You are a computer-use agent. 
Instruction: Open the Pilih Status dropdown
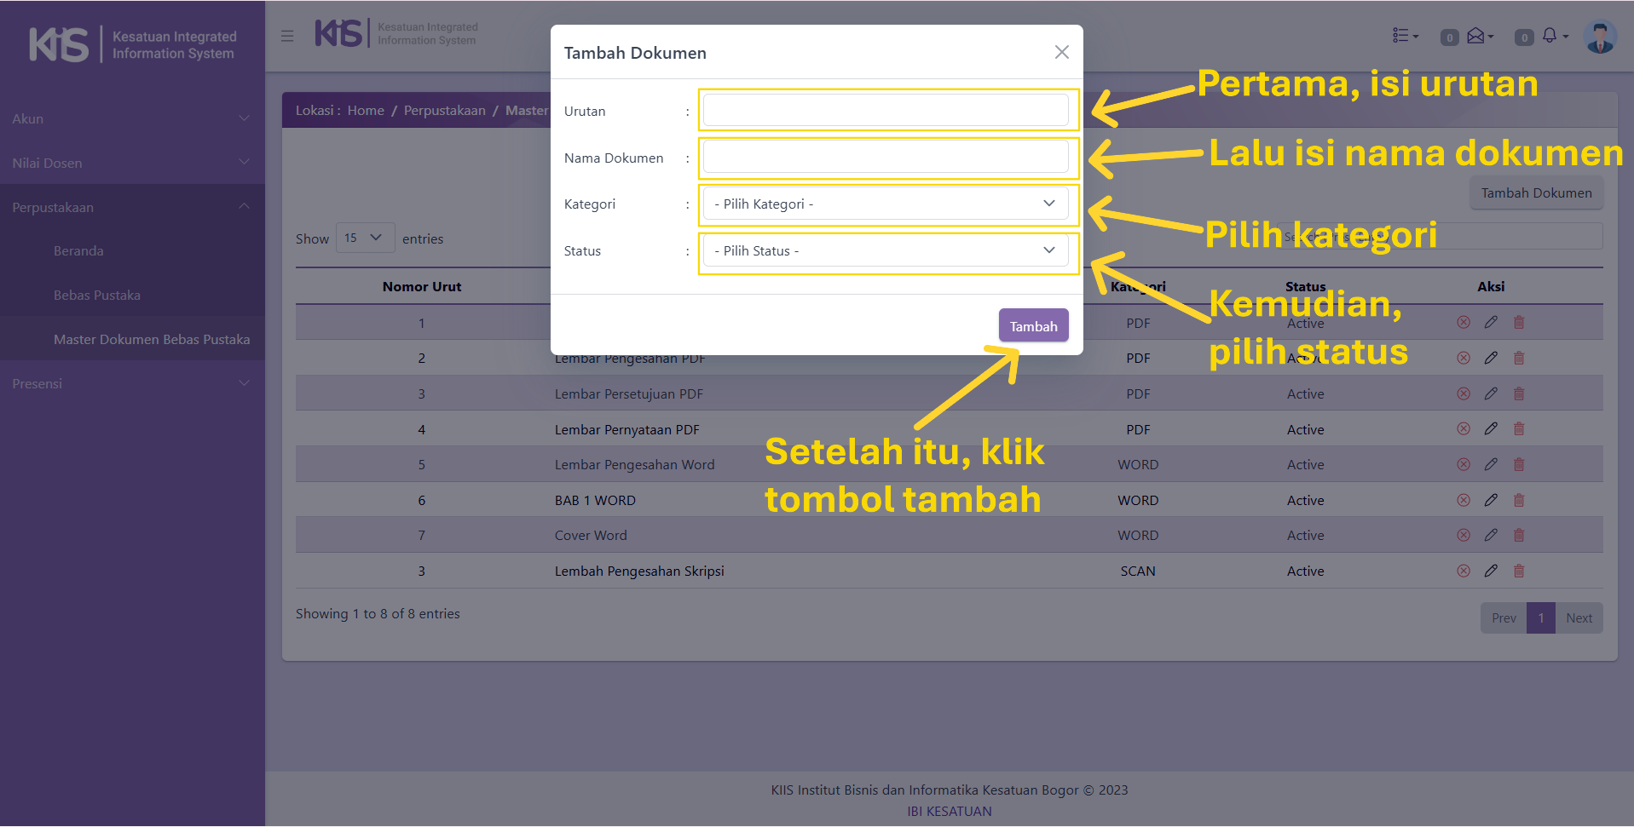[x=885, y=250]
